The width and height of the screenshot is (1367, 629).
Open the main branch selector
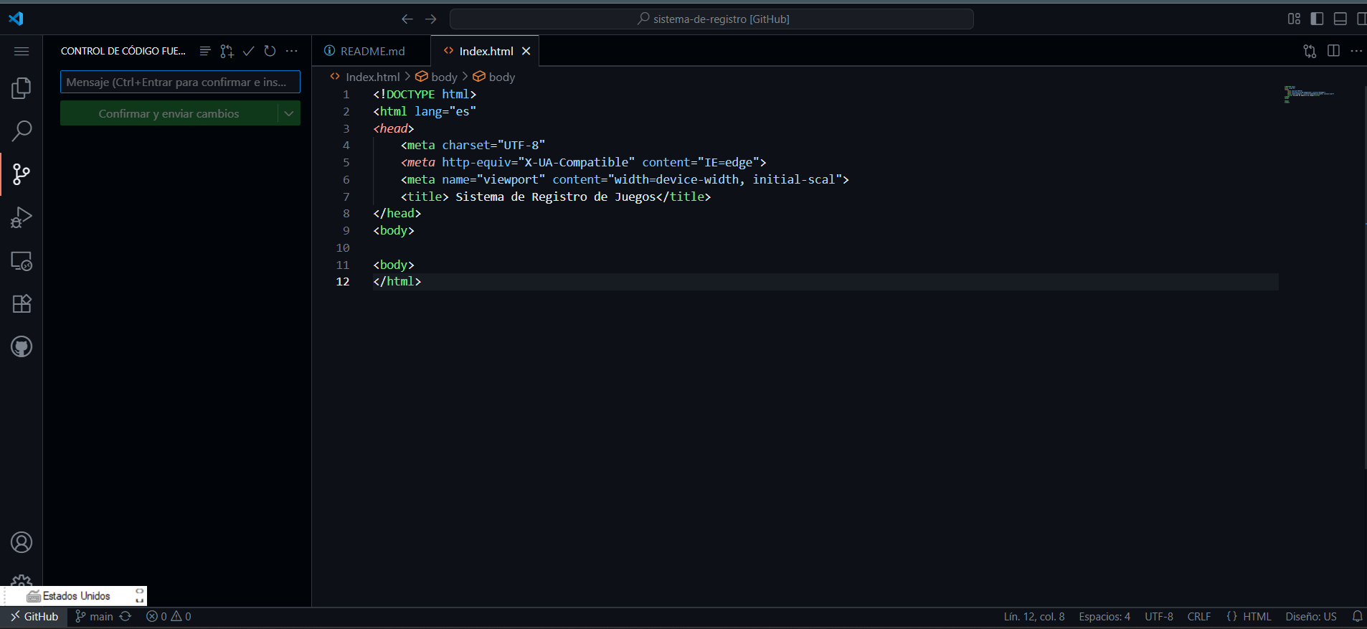click(95, 616)
